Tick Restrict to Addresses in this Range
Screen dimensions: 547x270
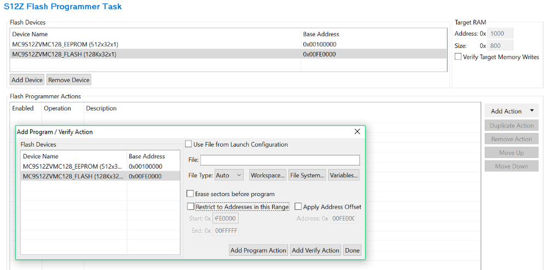point(191,206)
